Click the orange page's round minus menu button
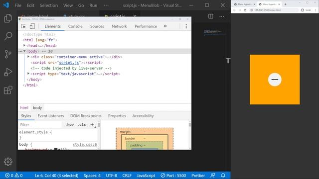Image resolution: width=319 pixels, height=179 pixels. coord(275,80)
